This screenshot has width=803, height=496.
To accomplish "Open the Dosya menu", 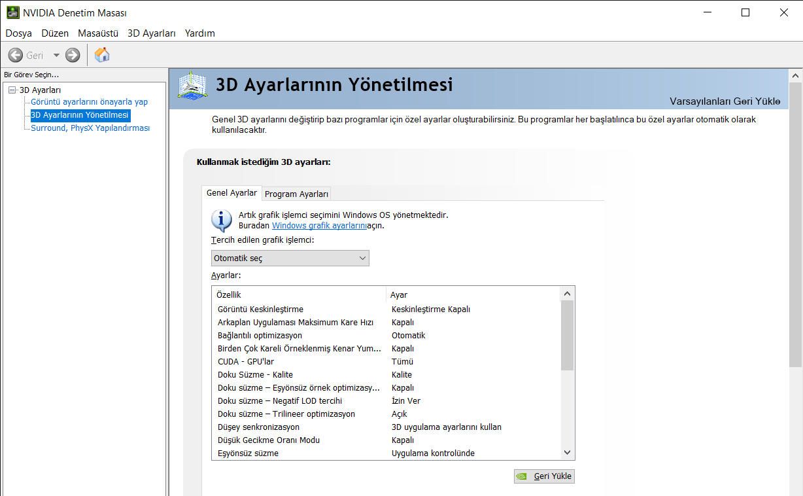I will (x=18, y=33).
